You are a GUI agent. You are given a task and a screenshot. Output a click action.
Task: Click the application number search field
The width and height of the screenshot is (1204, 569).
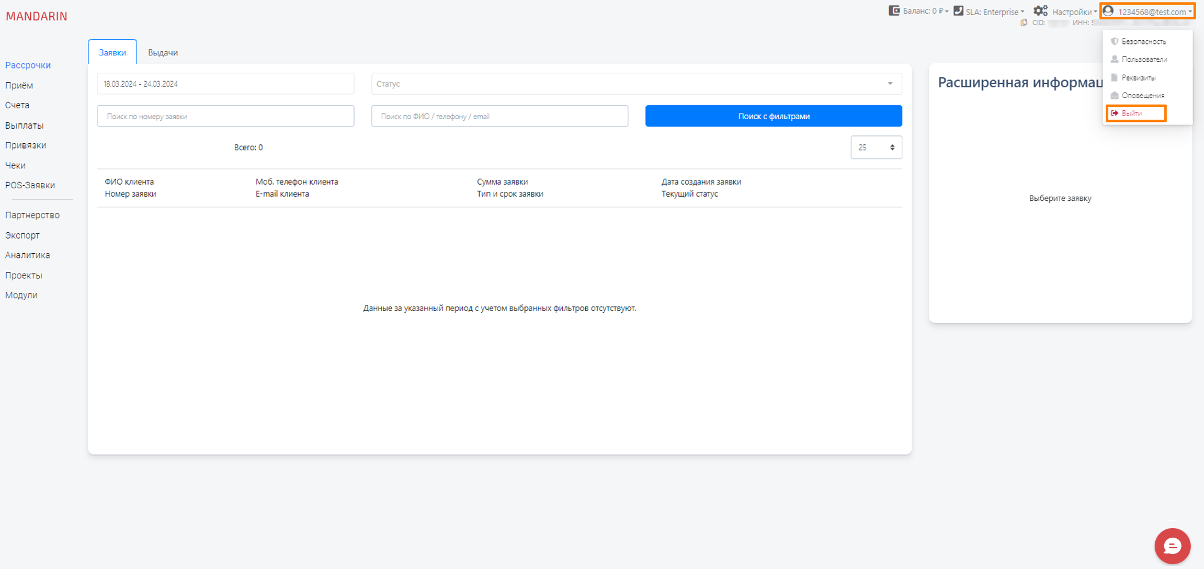pos(225,116)
